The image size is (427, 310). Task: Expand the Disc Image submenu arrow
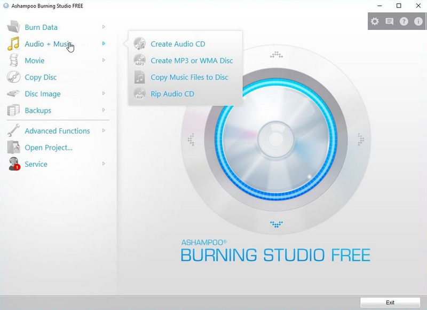coord(104,94)
